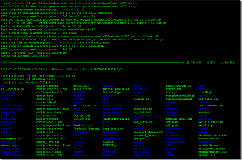Select the WebminCore.pm file
Image resolution: width=242 pixels, height=160 pixels.
pyautogui.click(x=209, y=139)
